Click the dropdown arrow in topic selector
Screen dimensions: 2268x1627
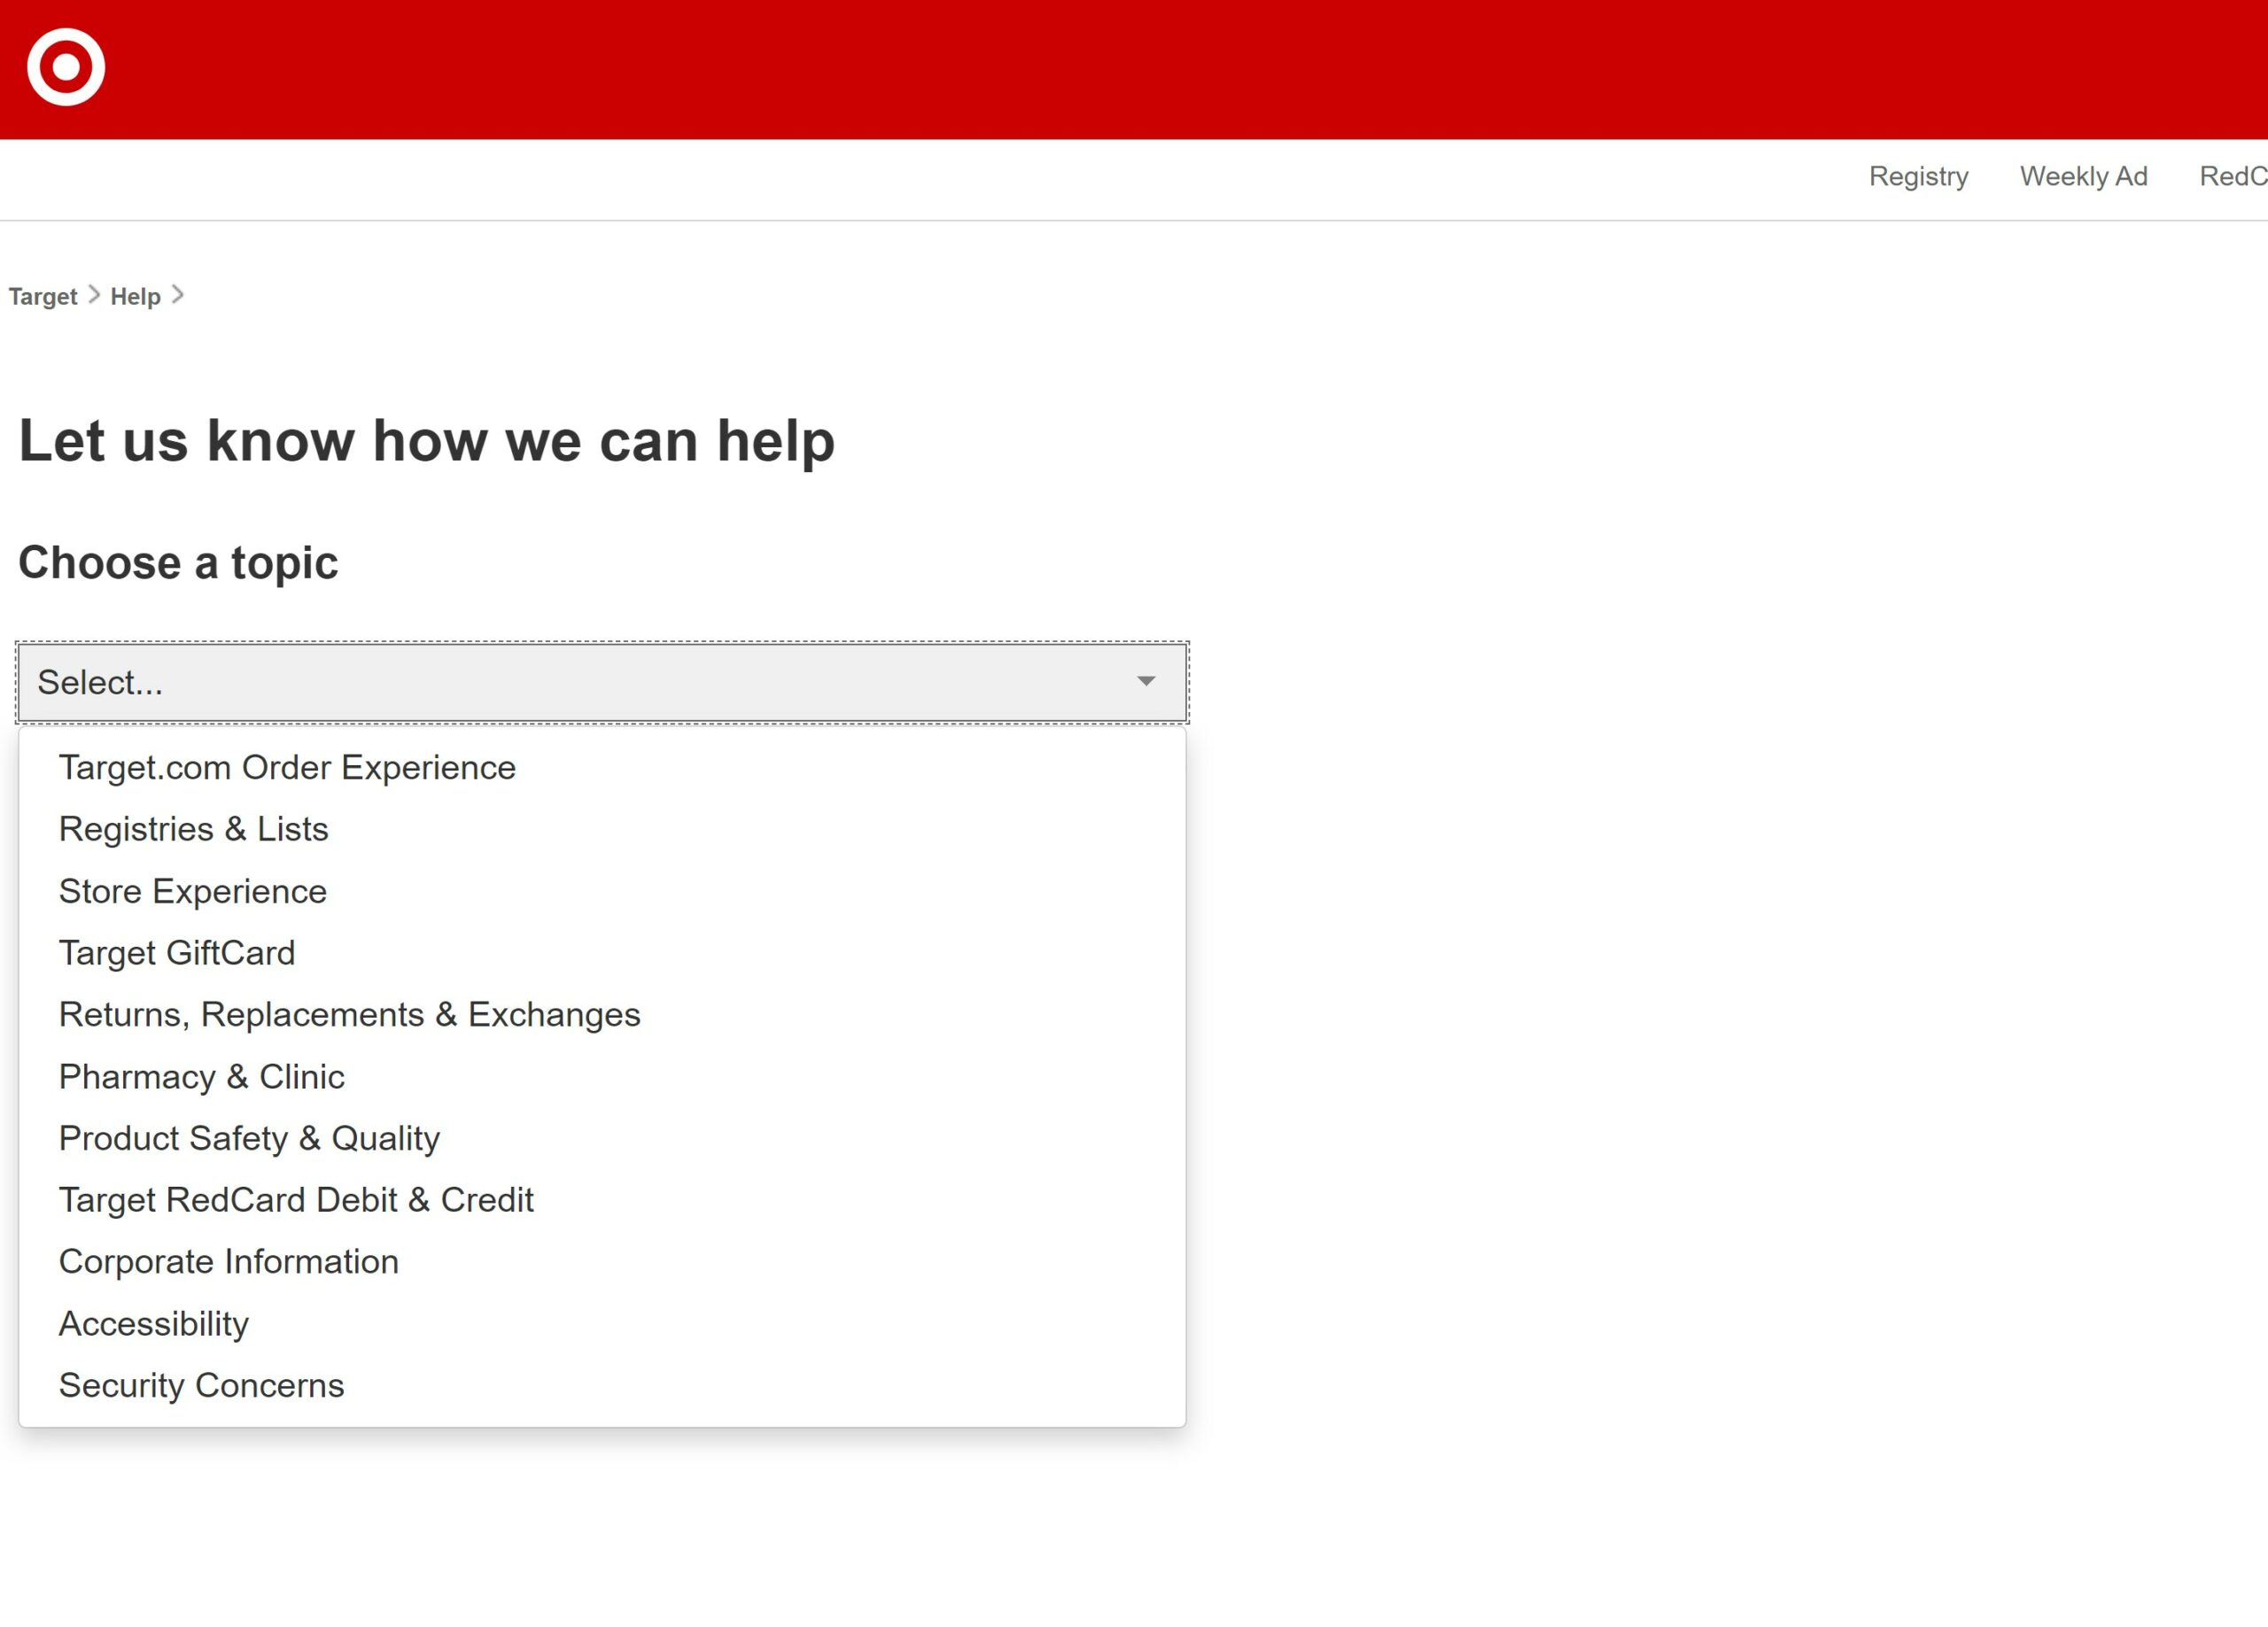tap(1146, 681)
